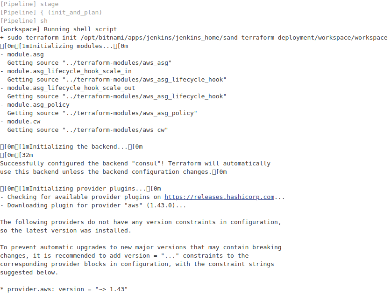Screen dimensions: 391x294
Task: Click the "(init_and_plan)" pipeline stage line
Action: click(51, 13)
